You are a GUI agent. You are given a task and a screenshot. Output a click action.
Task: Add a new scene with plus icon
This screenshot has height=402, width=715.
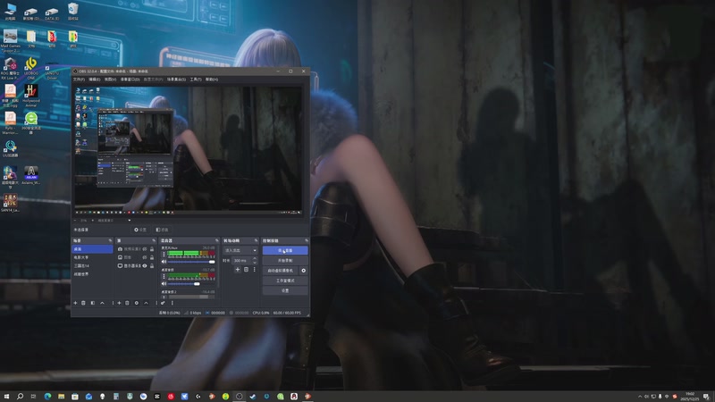75,303
